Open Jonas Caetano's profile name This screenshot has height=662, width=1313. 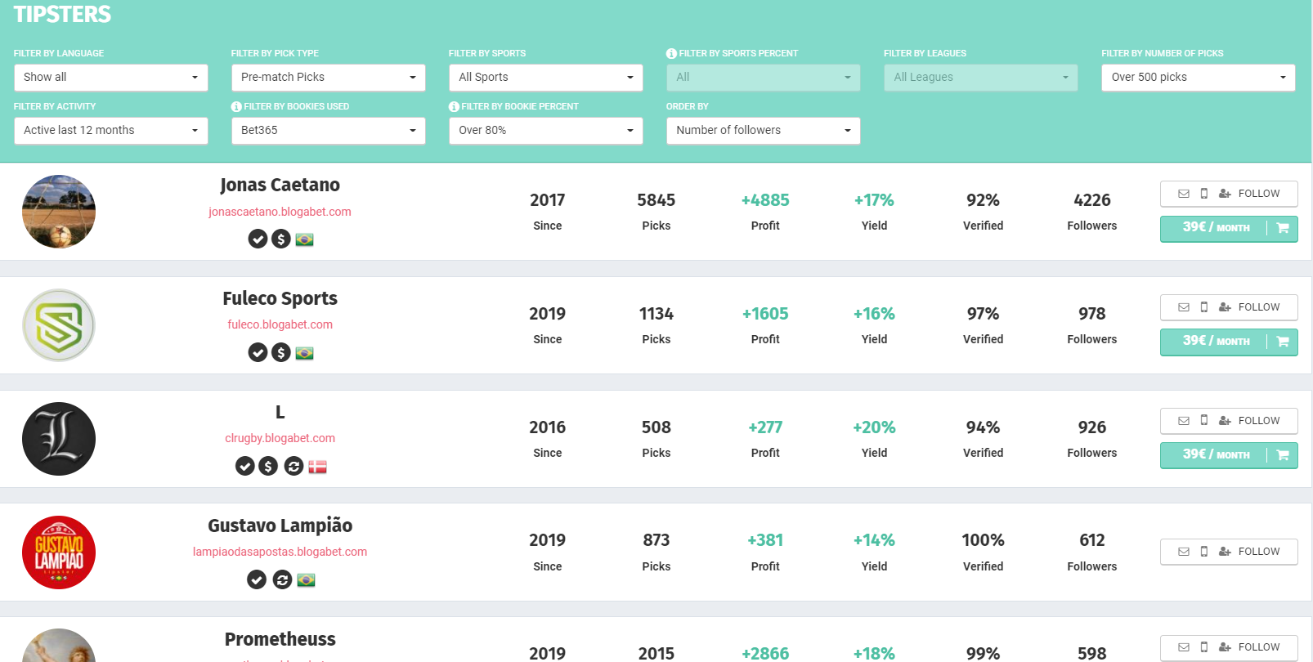[x=280, y=186]
